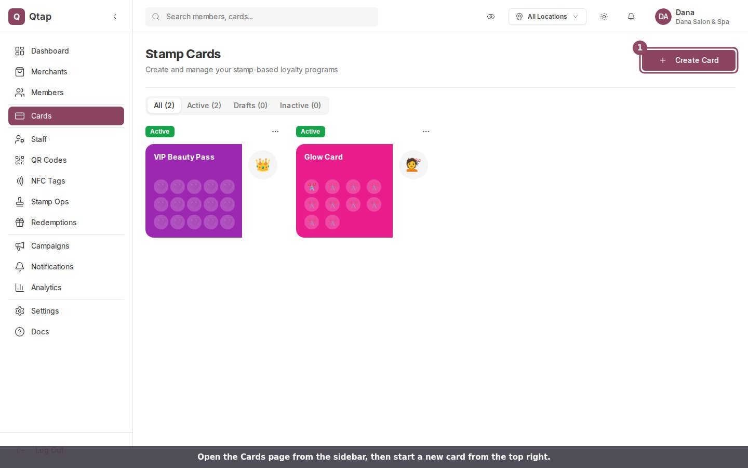748x468 pixels.
Task: Click the Merchants shopping bag icon
Action: coord(20,72)
